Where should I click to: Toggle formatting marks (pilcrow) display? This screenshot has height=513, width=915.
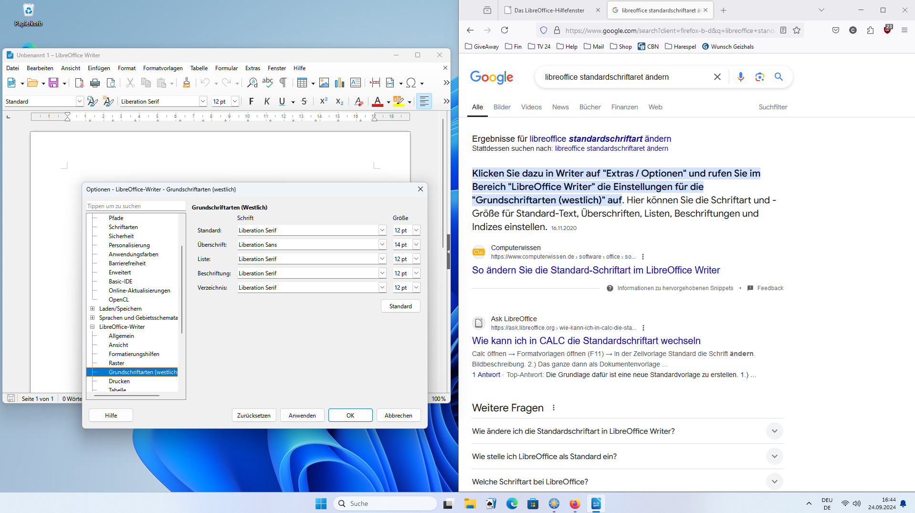coord(284,83)
